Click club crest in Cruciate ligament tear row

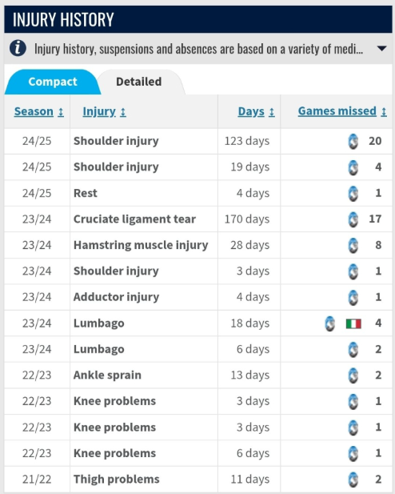point(353,219)
